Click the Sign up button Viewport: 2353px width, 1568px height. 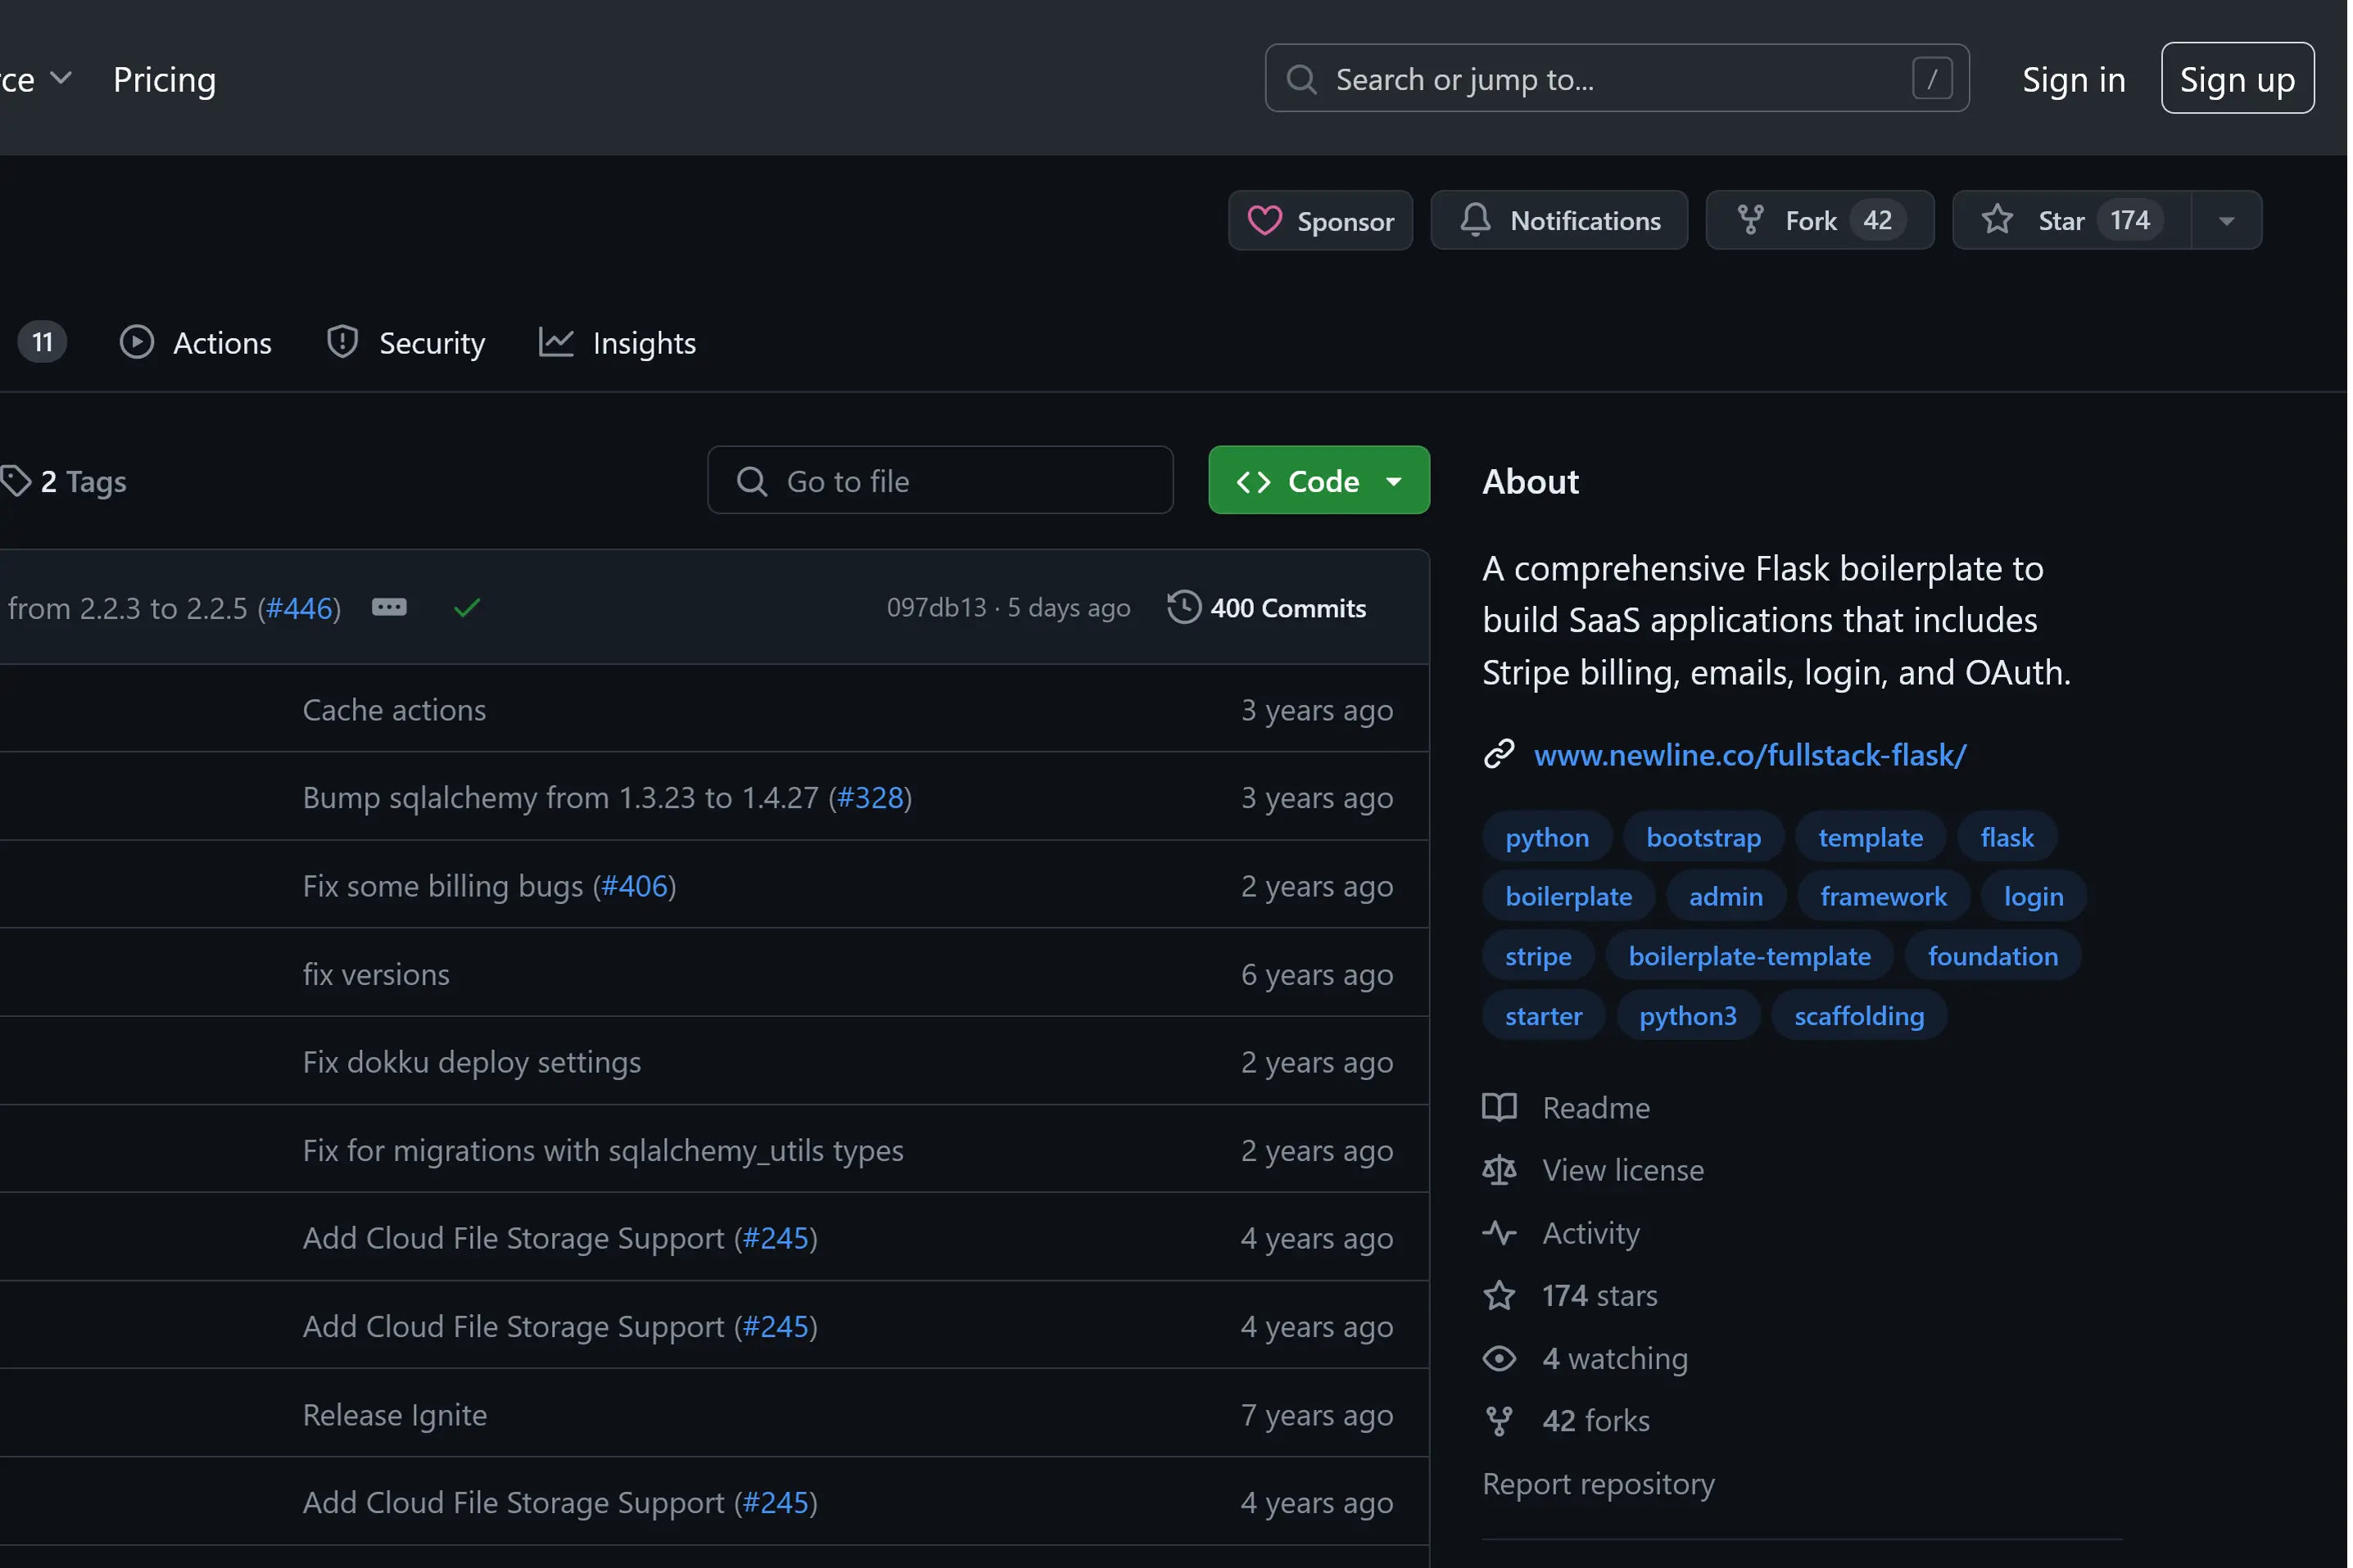[2237, 79]
